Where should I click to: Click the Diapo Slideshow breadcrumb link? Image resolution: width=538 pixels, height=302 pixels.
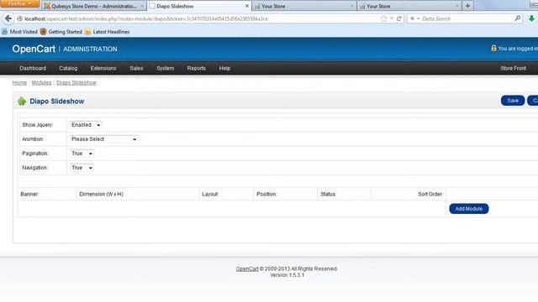tap(76, 82)
